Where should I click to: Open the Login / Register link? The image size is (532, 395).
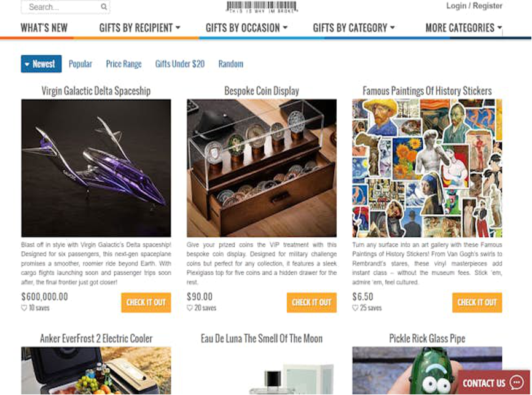[474, 6]
